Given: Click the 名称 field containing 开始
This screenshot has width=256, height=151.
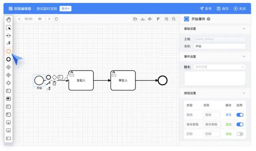Looking at the screenshot, I should [x=220, y=46].
